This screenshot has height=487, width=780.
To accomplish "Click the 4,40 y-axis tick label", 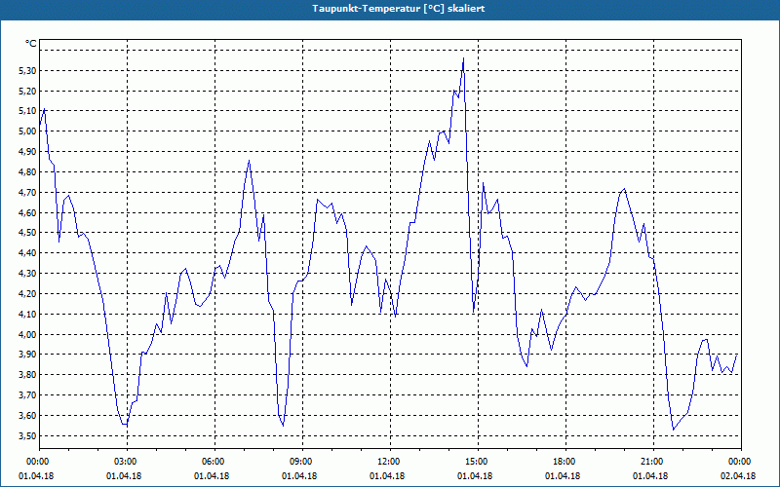I will 27,253.
